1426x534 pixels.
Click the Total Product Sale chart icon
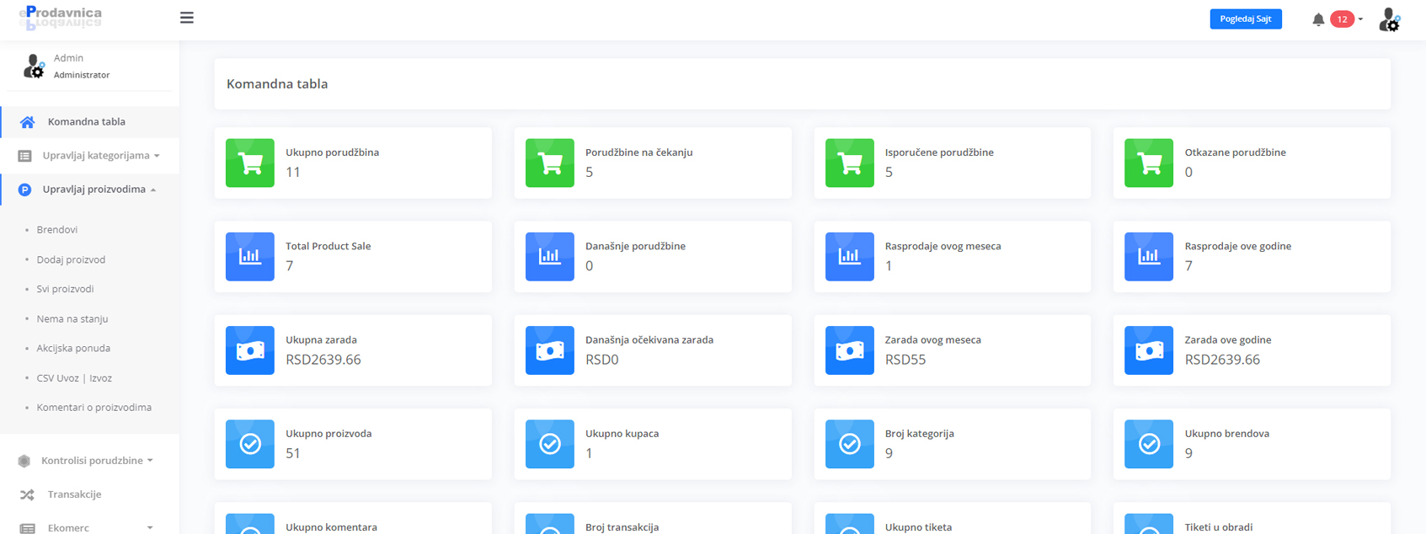click(x=250, y=256)
